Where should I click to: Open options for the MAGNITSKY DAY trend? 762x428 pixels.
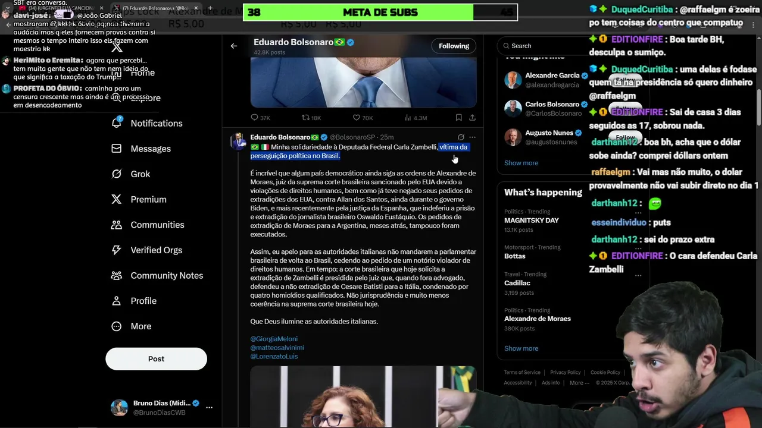tap(638, 212)
